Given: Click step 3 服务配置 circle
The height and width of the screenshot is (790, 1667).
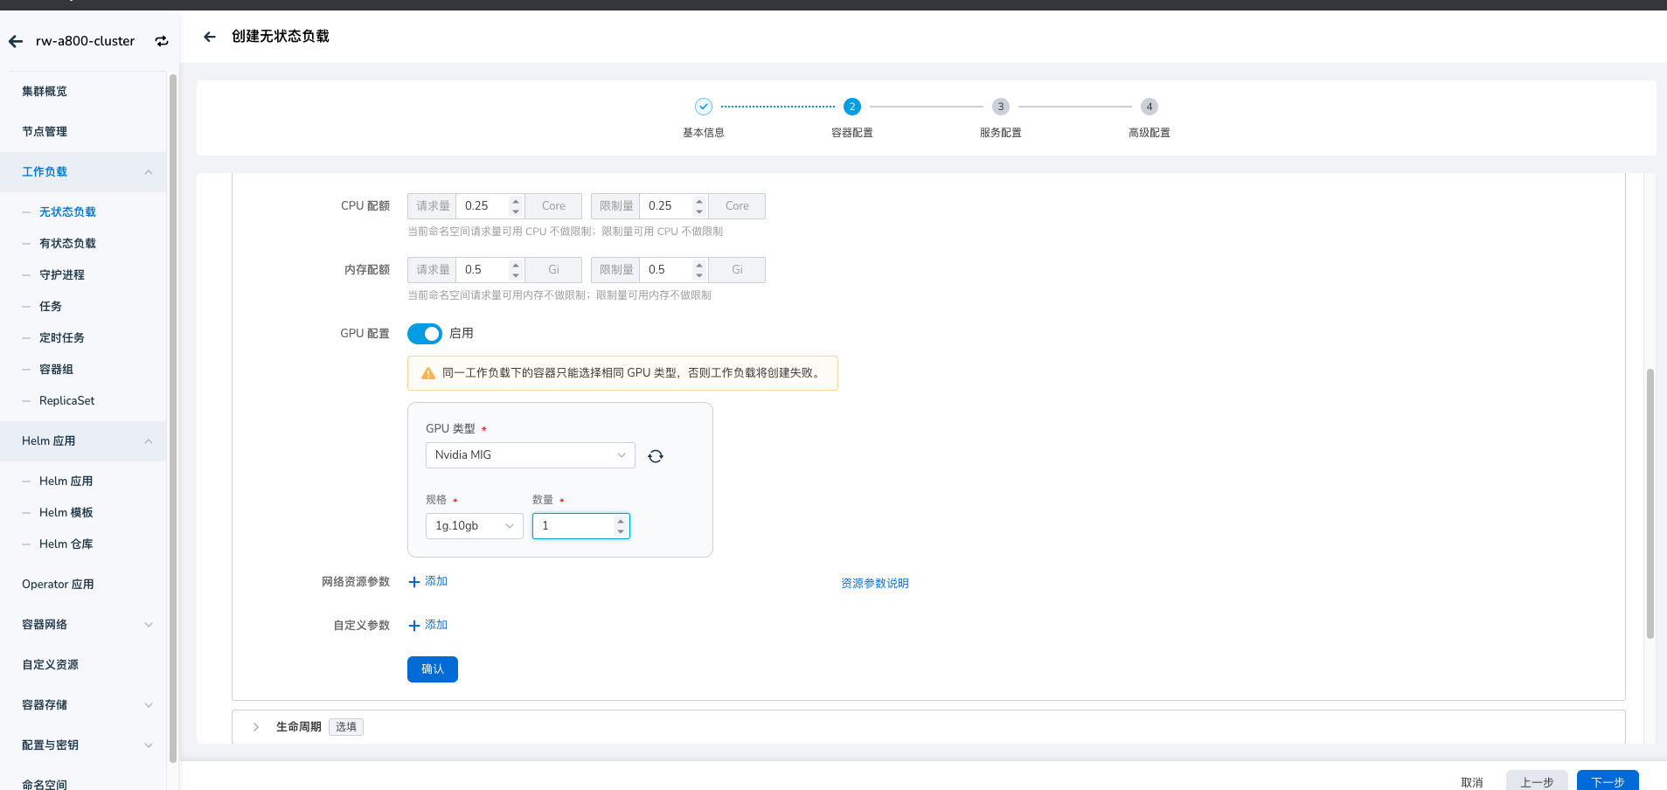Looking at the screenshot, I should [1001, 107].
